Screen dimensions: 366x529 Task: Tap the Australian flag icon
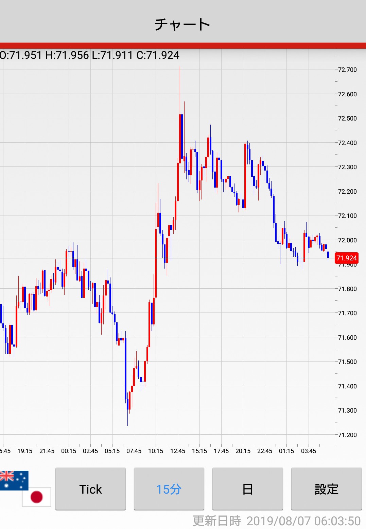tap(14, 480)
